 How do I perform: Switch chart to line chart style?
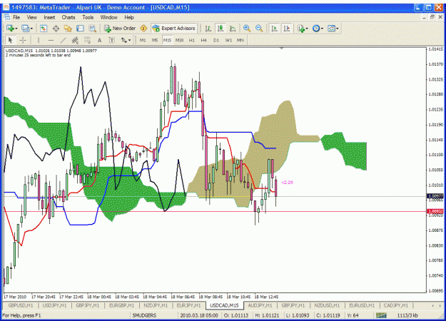[233, 28]
